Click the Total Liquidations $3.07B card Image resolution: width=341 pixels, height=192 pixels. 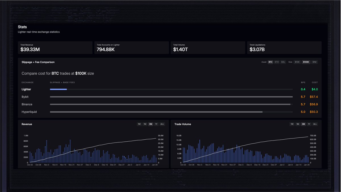284,48
